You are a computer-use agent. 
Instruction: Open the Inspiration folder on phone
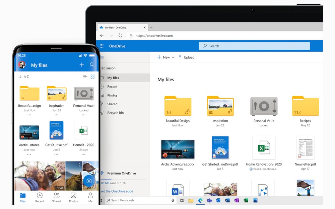point(57,93)
